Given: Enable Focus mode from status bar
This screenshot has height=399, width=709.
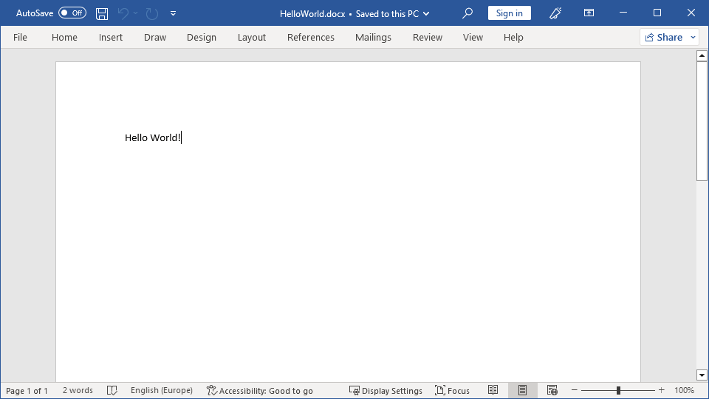Looking at the screenshot, I should point(452,390).
